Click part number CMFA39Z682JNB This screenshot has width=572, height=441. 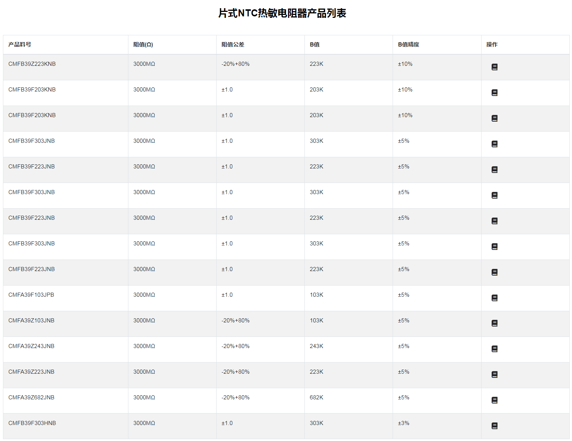click(x=31, y=397)
